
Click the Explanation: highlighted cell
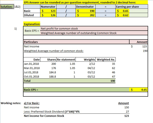[32, 24]
